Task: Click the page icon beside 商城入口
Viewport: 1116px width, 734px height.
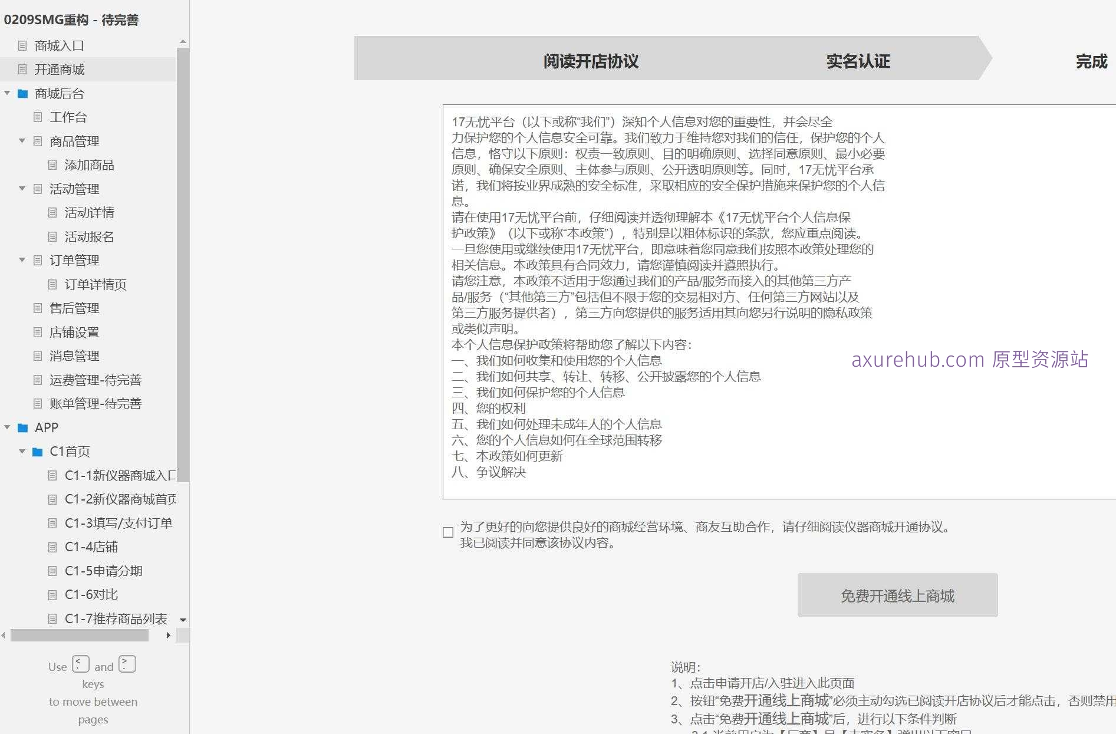Action: pos(22,45)
